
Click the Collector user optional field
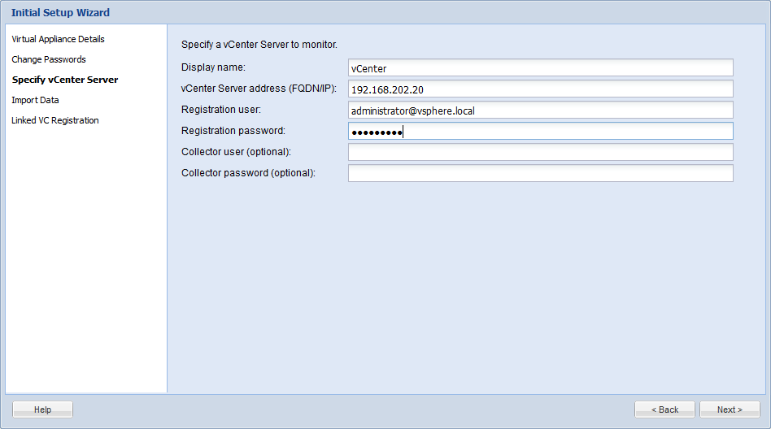tap(540, 152)
